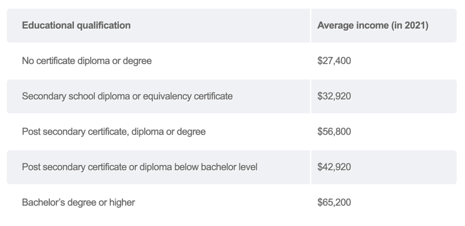Select Post secondary certificate below bachelor level cell
The height and width of the screenshot is (226, 465).
139,167
